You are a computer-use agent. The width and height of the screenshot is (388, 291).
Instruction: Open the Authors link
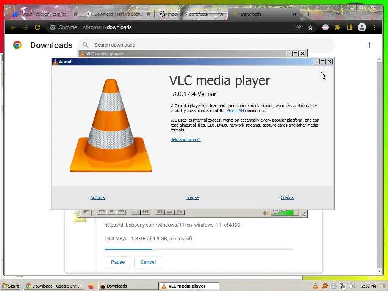(x=97, y=197)
